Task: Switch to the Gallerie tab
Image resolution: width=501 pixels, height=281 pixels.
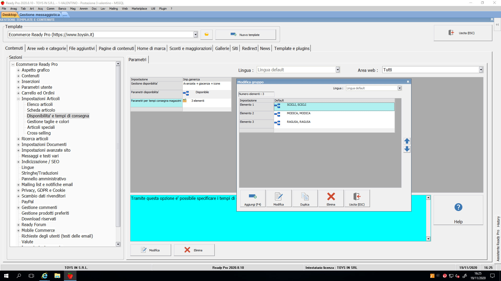Action: point(222,48)
